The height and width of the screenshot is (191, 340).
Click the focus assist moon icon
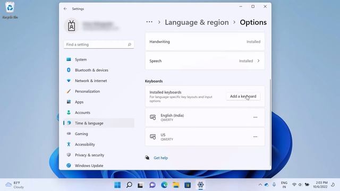[333, 185]
